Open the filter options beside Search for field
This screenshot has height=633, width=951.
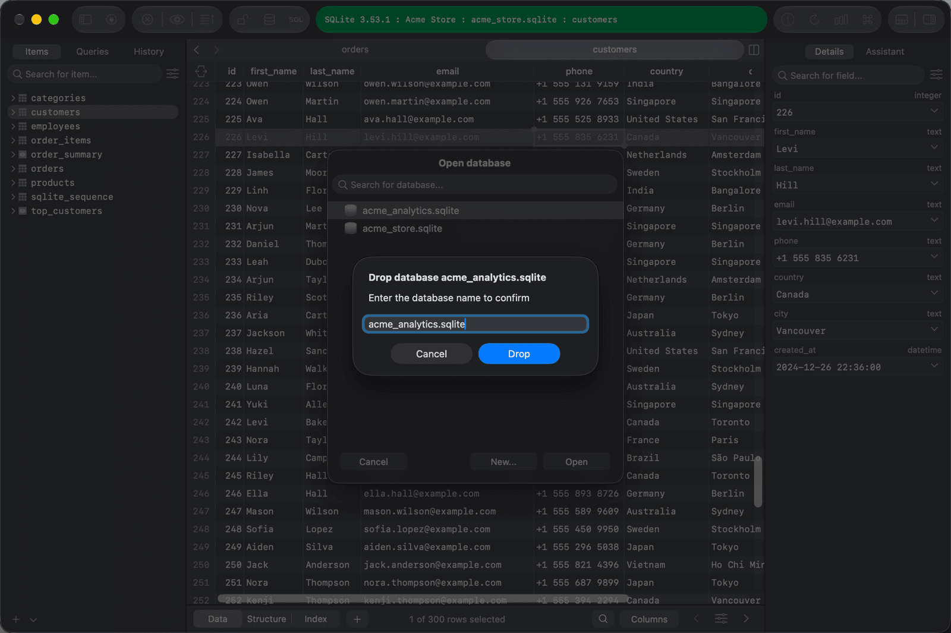pyautogui.click(x=936, y=75)
